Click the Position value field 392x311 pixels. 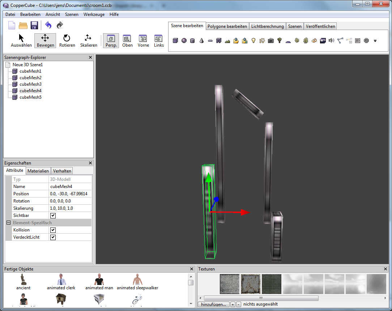pos(70,194)
